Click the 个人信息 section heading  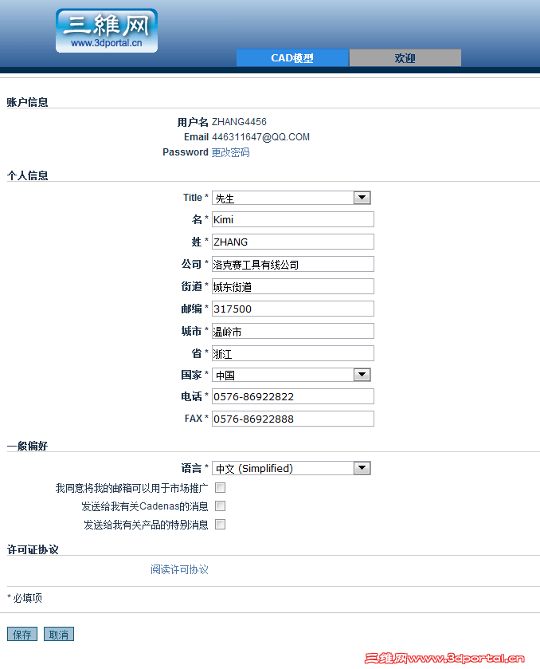tap(27, 175)
